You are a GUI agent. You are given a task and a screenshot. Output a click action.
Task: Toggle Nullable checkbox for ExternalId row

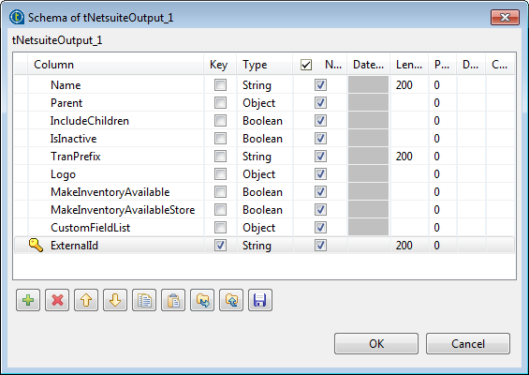[320, 246]
